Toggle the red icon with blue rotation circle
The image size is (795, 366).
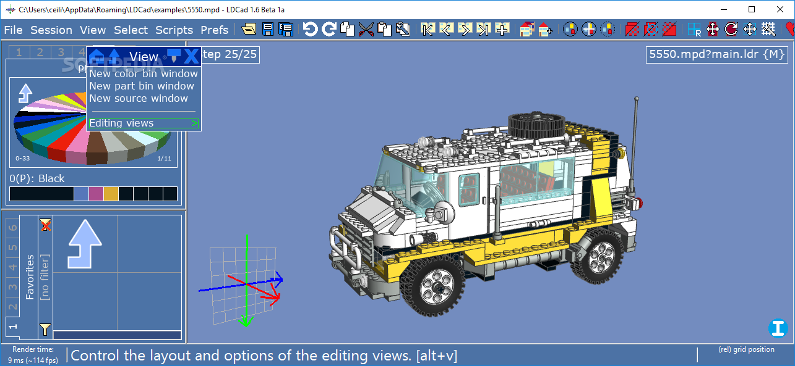pos(651,29)
